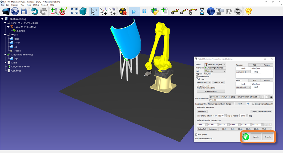The image size is (283, 153).
Task: Open the Utilities menu
Action: coord(36,5)
